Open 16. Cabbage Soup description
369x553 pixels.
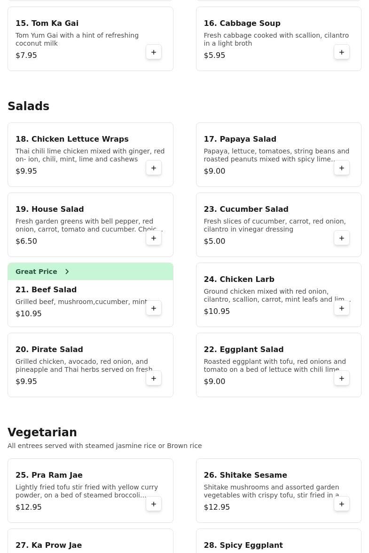pyautogui.click(x=276, y=39)
